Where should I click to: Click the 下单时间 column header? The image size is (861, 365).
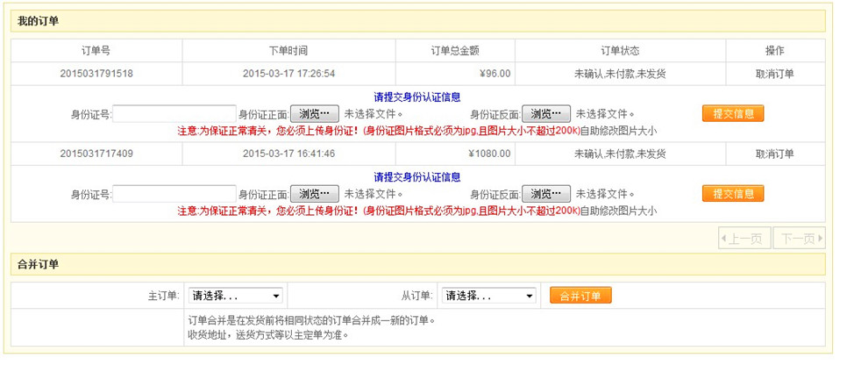tap(288, 51)
